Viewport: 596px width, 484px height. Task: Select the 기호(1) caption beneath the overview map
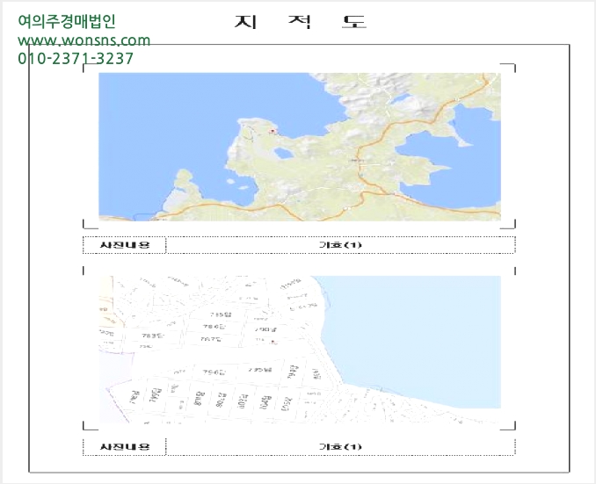click(340, 245)
